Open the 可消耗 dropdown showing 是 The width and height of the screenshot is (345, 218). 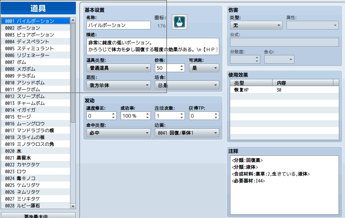(204, 68)
